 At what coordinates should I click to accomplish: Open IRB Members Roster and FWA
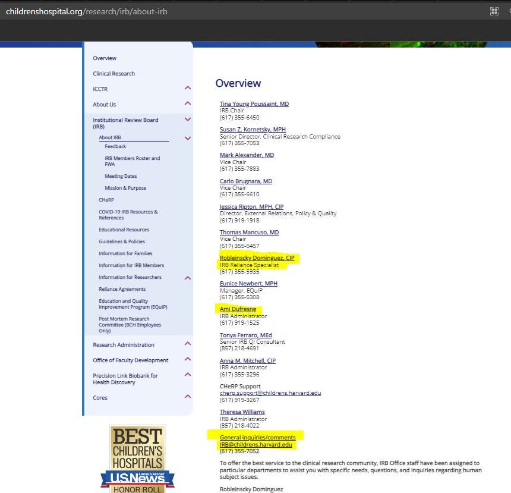[133, 161]
